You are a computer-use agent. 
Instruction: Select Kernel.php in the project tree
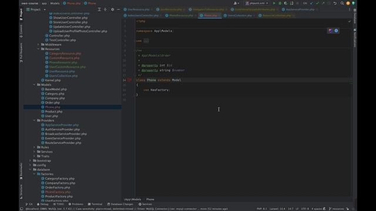pos(53,80)
